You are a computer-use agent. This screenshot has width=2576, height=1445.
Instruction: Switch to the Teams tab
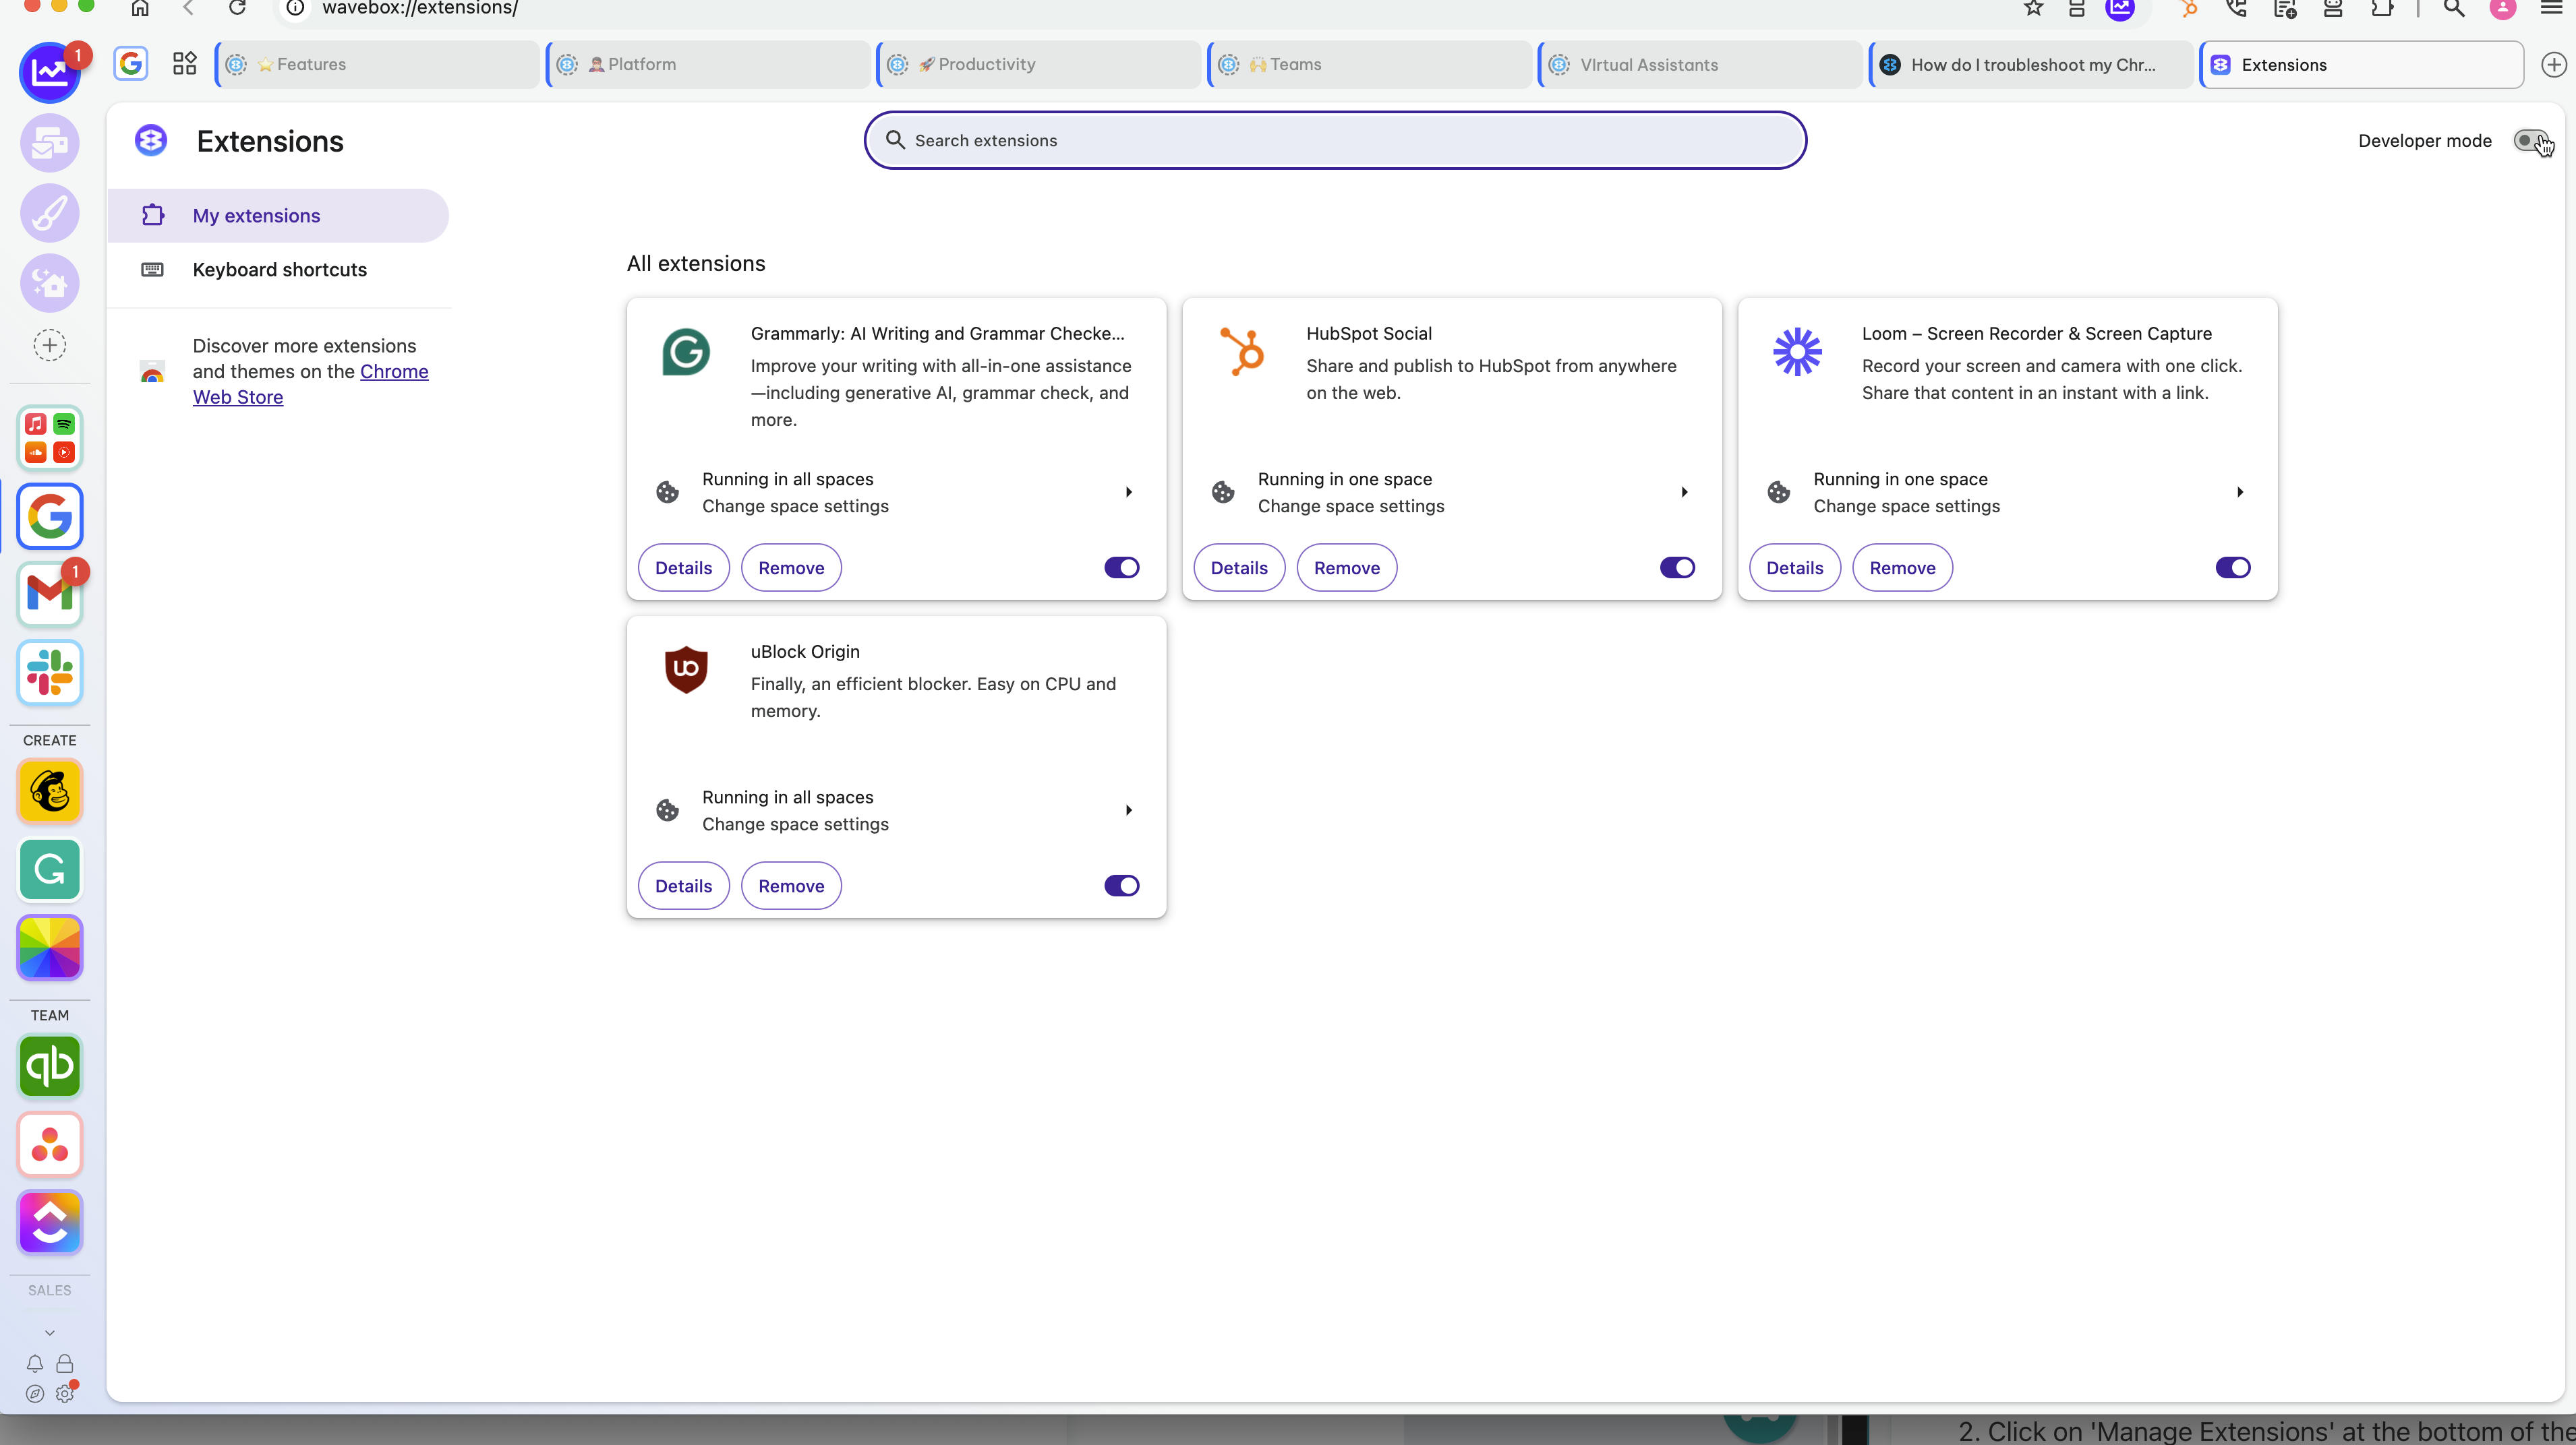coord(1371,65)
